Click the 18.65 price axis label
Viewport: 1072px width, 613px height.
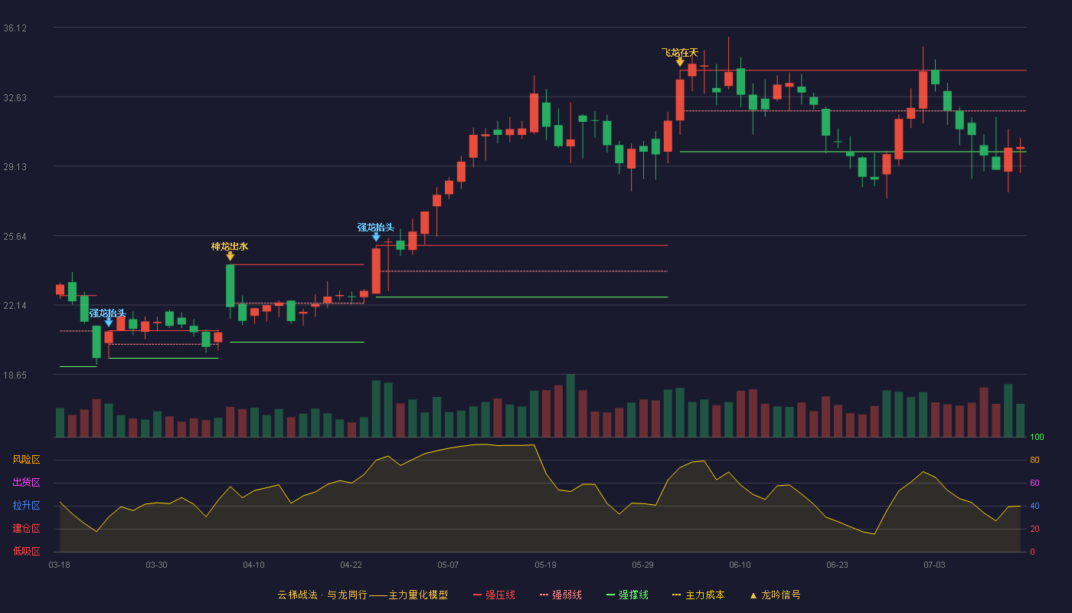pyautogui.click(x=15, y=375)
